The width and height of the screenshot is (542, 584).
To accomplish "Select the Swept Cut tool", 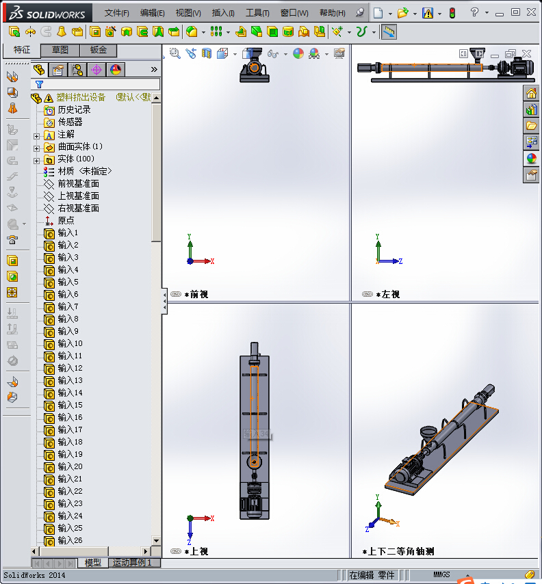I will click(x=142, y=31).
